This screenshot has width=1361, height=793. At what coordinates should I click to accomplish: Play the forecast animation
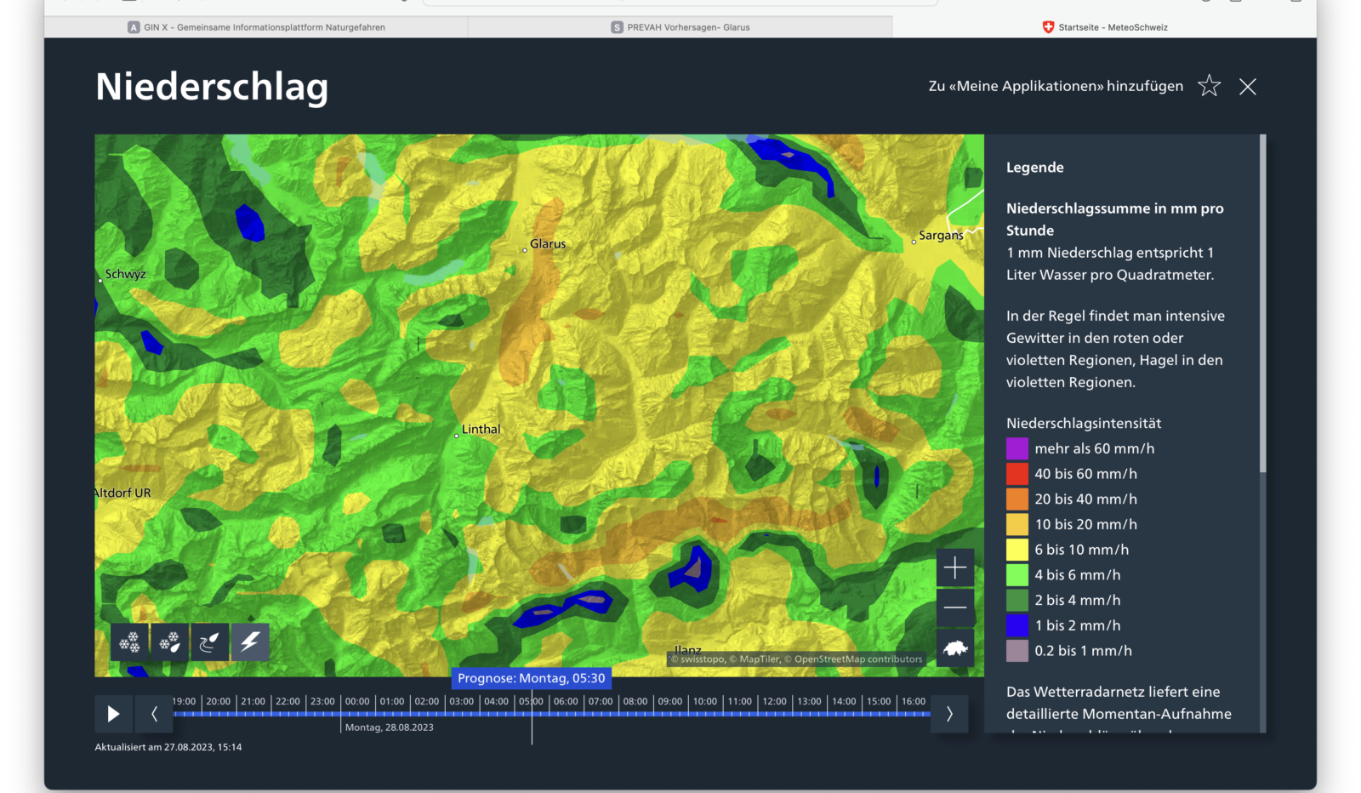[113, 714]
